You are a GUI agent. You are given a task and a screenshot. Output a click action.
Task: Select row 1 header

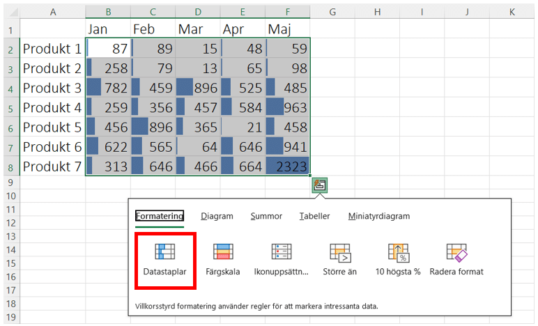10,30
